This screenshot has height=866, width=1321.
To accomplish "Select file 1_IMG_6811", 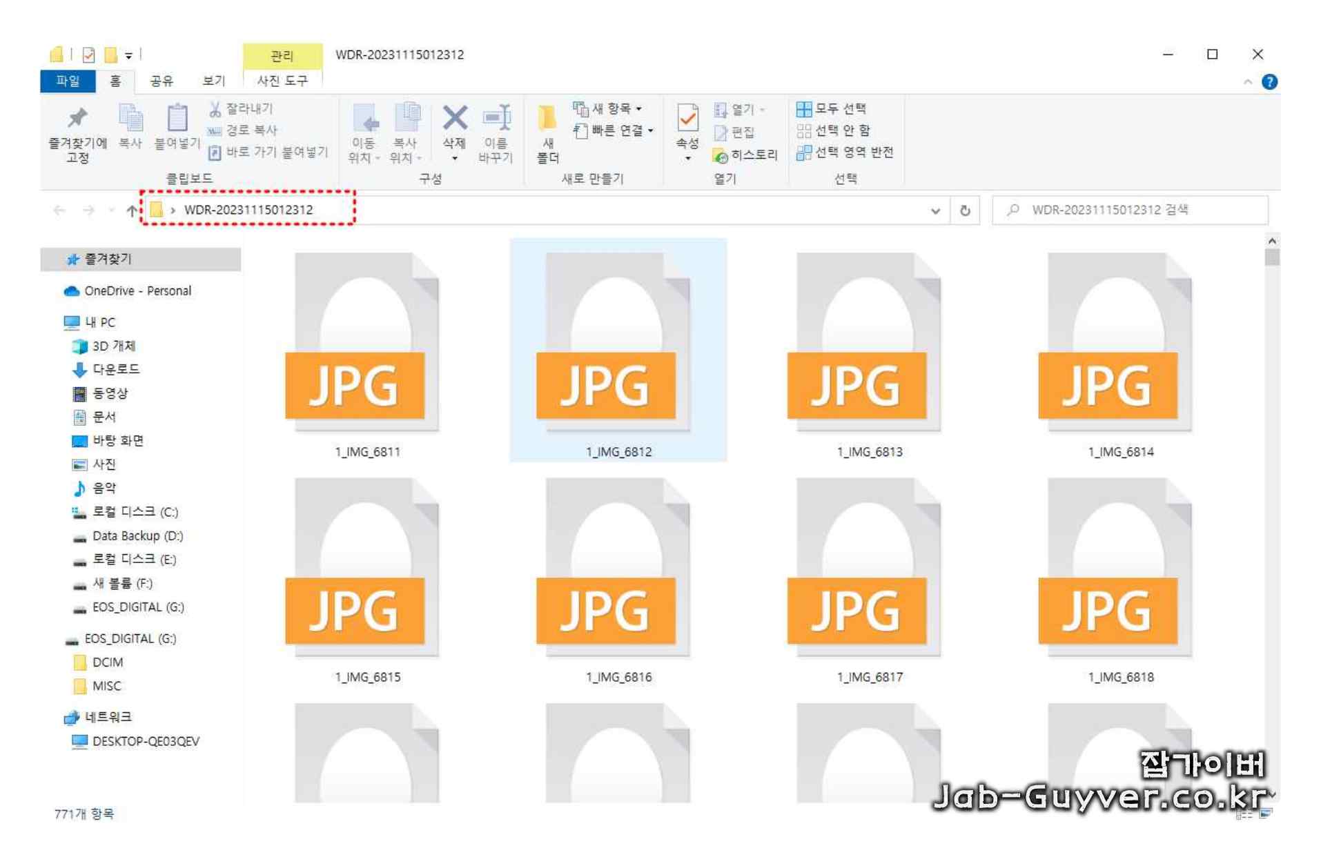I will [x=367, y=352].
